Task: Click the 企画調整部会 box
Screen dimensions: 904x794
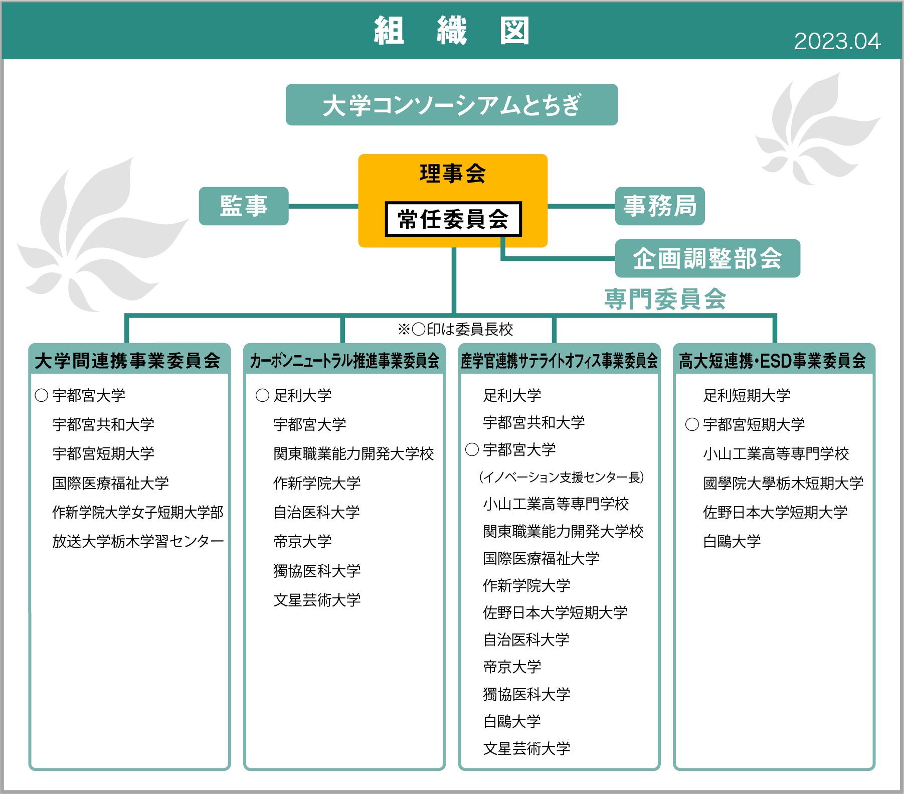Action: [x=707, y=258]
